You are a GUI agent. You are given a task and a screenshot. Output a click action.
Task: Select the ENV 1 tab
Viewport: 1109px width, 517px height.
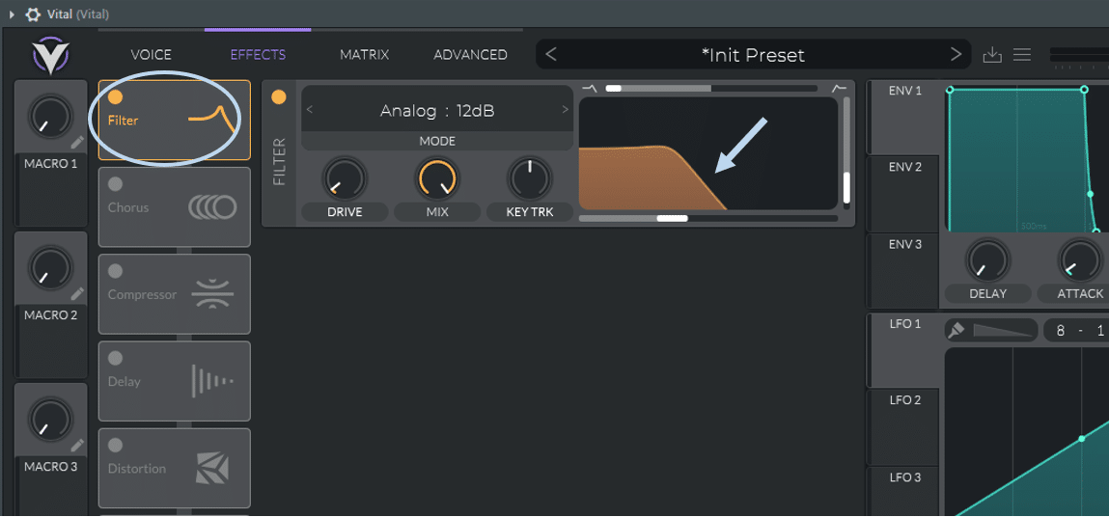[x=904, y=117]
